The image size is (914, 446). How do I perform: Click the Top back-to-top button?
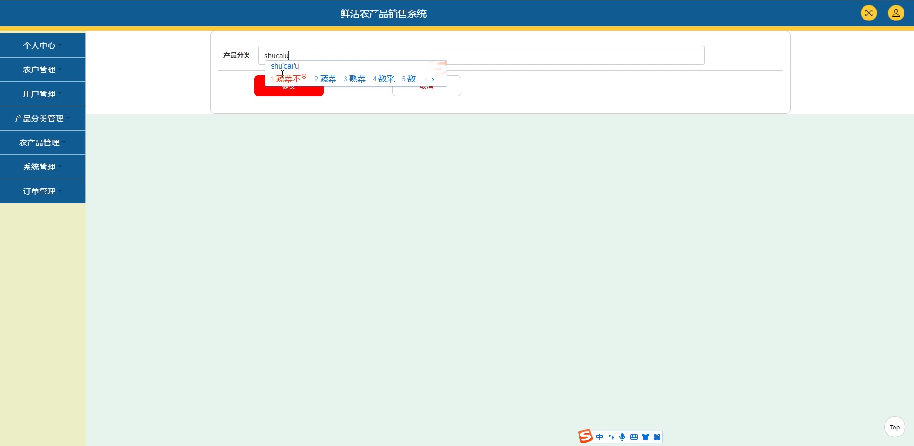894,427
